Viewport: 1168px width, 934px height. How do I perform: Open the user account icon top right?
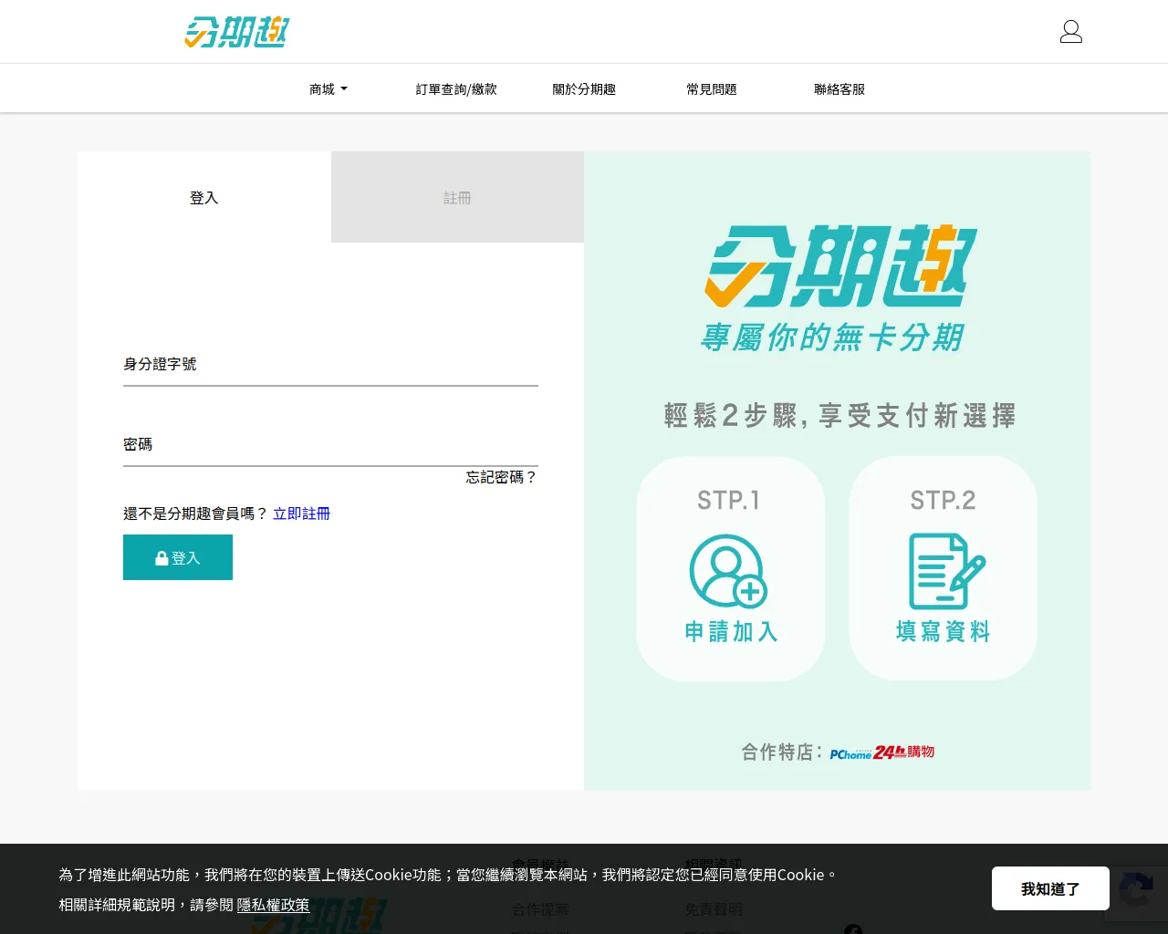coord(1070,30)
